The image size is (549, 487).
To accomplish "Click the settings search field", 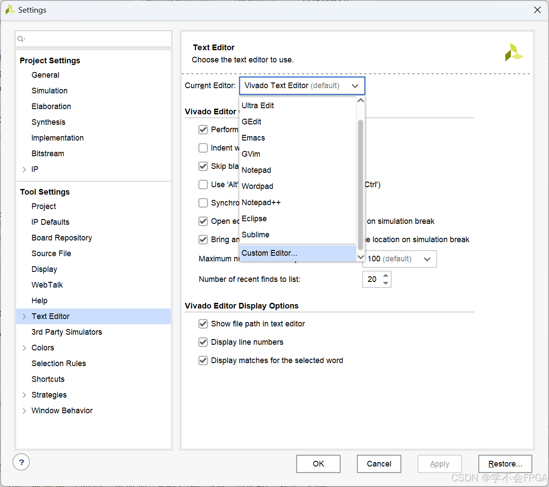I will (93, 39).
